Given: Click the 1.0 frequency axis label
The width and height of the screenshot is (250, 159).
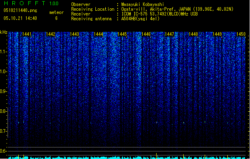Looking at the screenshot, I should click(x=3, y=72).
